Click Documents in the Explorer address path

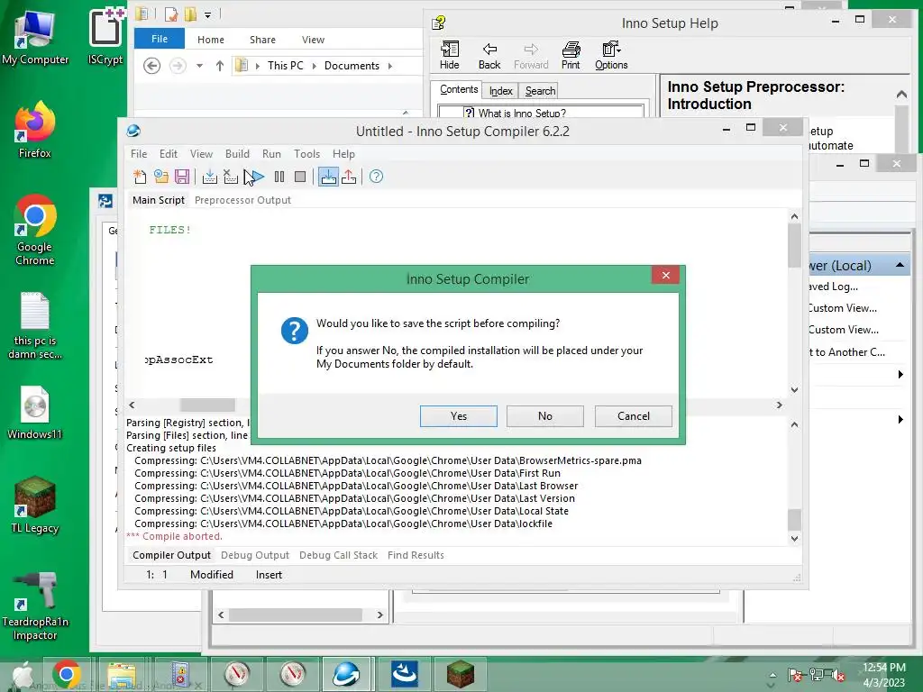tap(352, 66)
